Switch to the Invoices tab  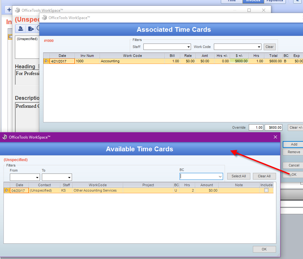253,1
